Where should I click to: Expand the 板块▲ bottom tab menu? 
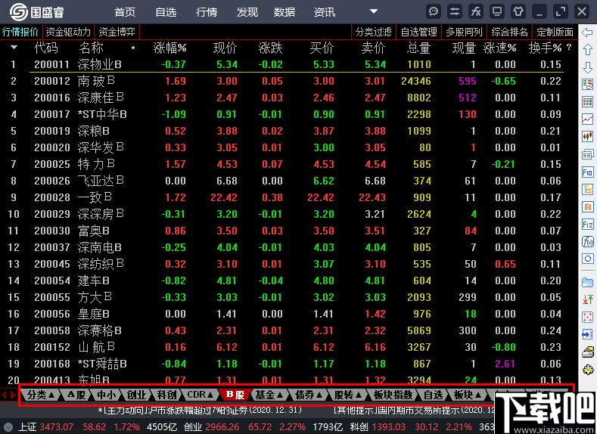tap(467, 395)
